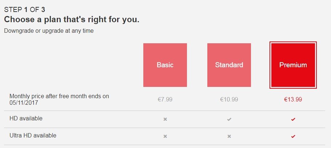Click the €10.99 Standard price
The height and width of the screenshot is (148, 331).
[x=229, y=99]
